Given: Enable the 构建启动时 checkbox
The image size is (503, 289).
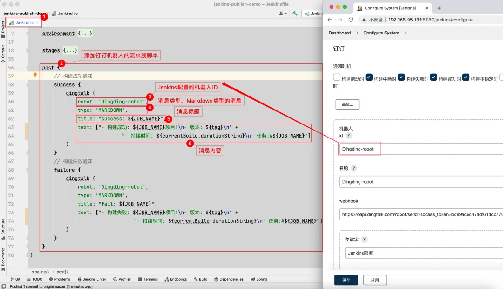Looking at the screenshot, I should point(337,77).
